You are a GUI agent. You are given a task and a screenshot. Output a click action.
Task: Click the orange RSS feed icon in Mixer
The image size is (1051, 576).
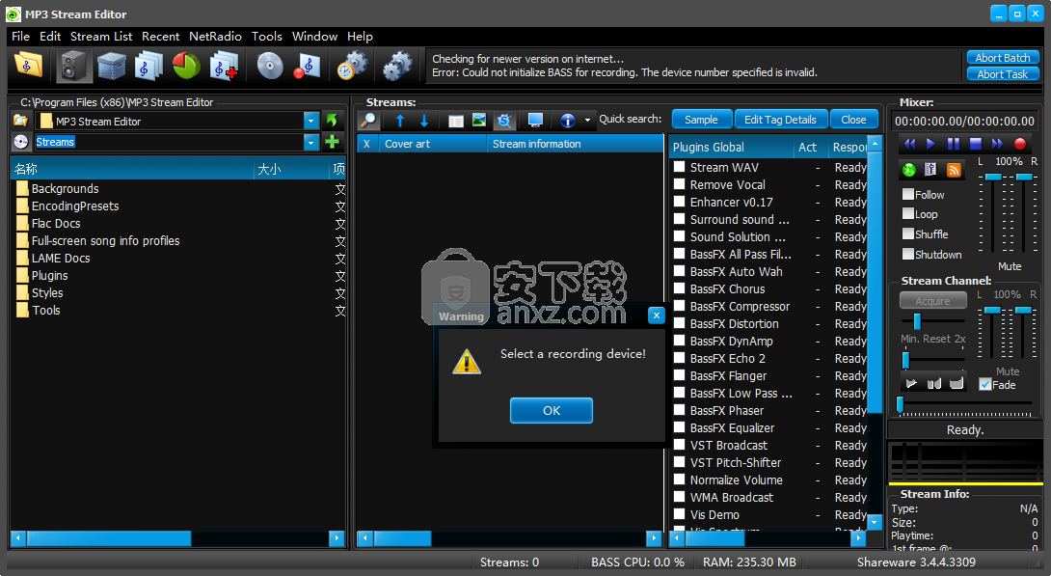(954, 170)
